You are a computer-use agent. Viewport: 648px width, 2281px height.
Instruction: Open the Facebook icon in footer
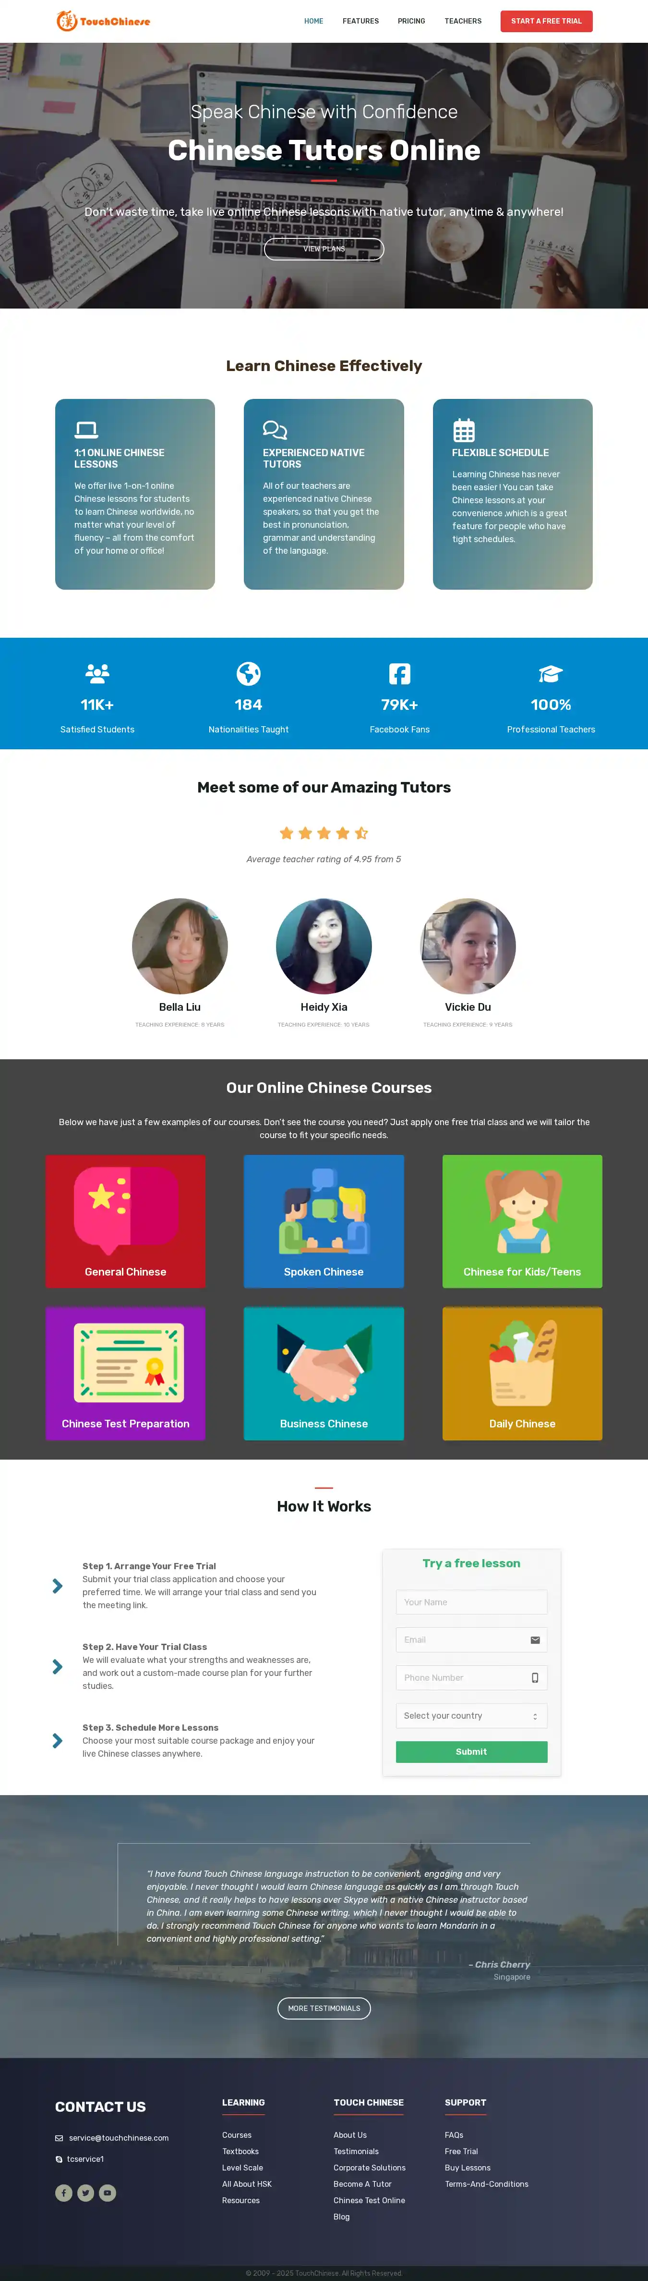(64, 2193)
